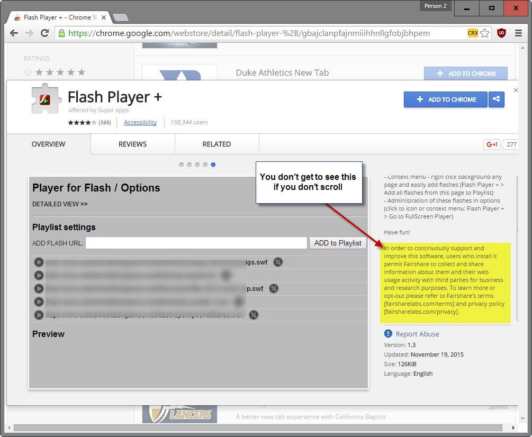Close the Flash Player + detail overlay
The width and height of the screenshot is (532, 437).
(516, 90)
